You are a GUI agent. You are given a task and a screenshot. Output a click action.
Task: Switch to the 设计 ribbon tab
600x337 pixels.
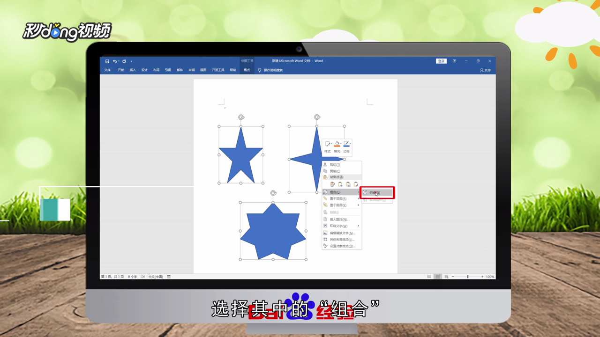click(144, 70)
